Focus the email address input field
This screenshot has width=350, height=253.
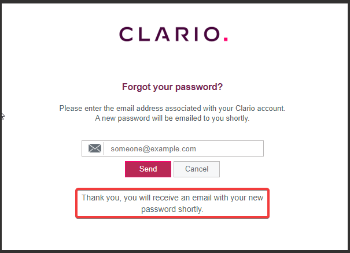pos(183,148)
